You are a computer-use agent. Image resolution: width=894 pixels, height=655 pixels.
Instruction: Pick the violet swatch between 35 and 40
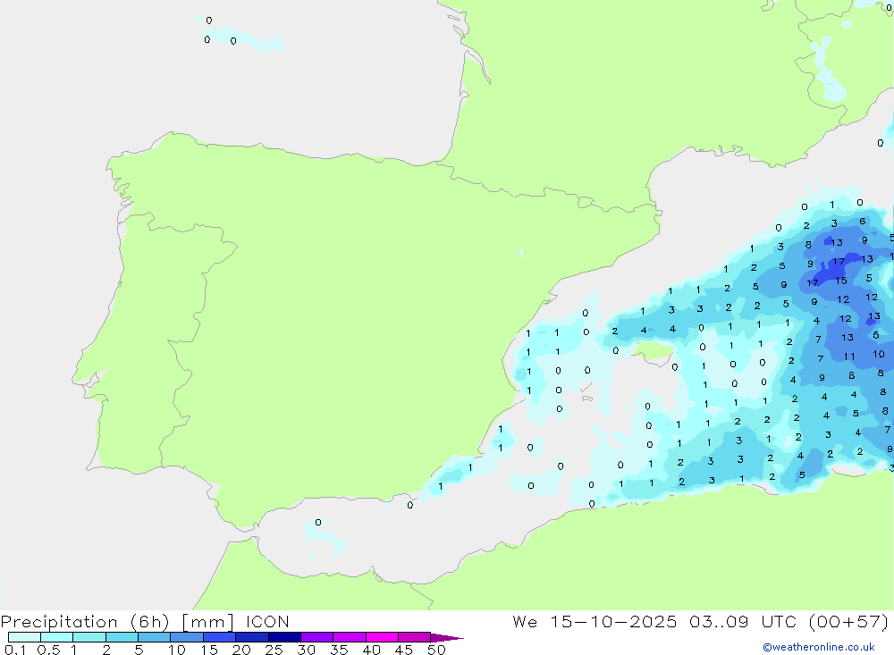pos(350,637)
